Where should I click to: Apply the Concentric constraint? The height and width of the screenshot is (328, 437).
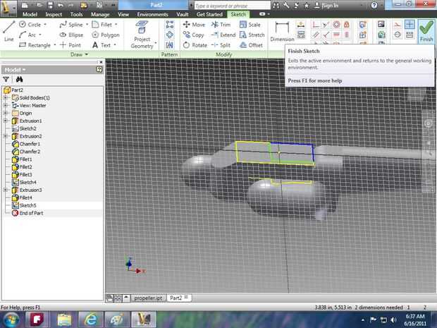tap(336, 25)
